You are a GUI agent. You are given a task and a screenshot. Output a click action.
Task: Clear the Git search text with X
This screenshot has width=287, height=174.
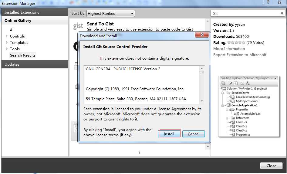pyautogui.click(x=282, y=13)
